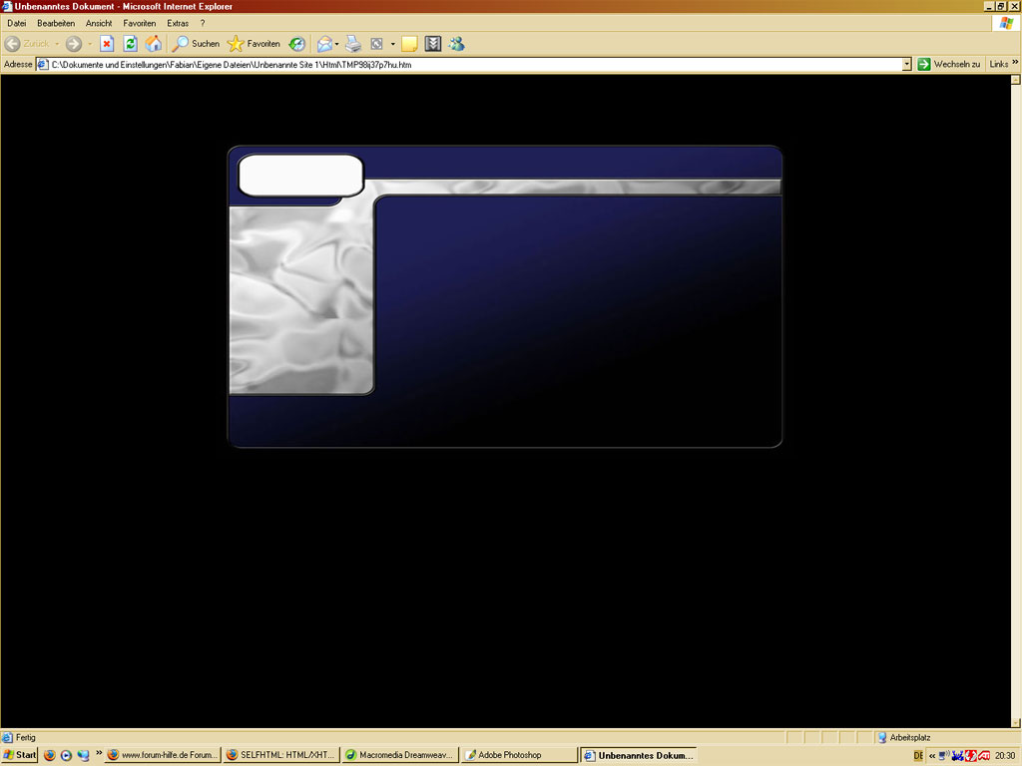Refresh the page with the Aktualisieren icon
Viewport: 1022px width, 766px height.
130,44
